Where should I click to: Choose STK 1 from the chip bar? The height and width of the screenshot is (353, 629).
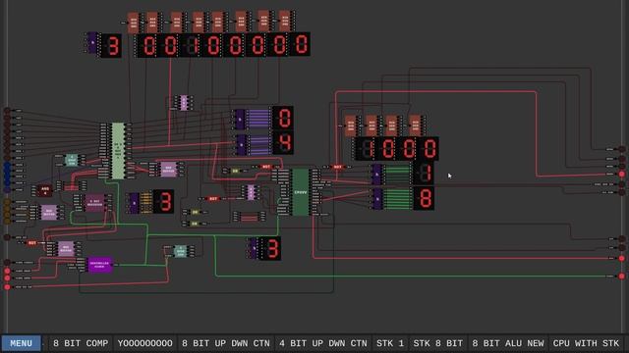pyautogui.click(x=390, y=343)
